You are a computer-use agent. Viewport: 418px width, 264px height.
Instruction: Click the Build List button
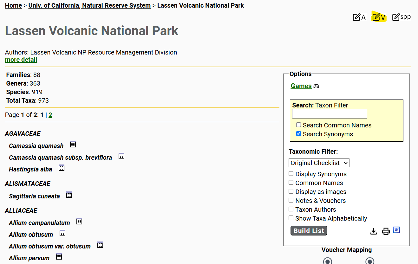[x=309, y=231]
